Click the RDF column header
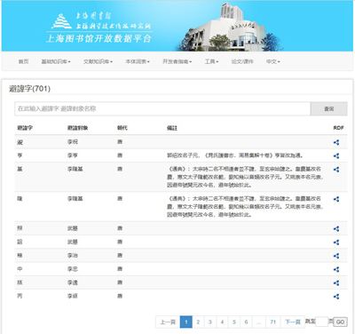 (x=338, y=128)
